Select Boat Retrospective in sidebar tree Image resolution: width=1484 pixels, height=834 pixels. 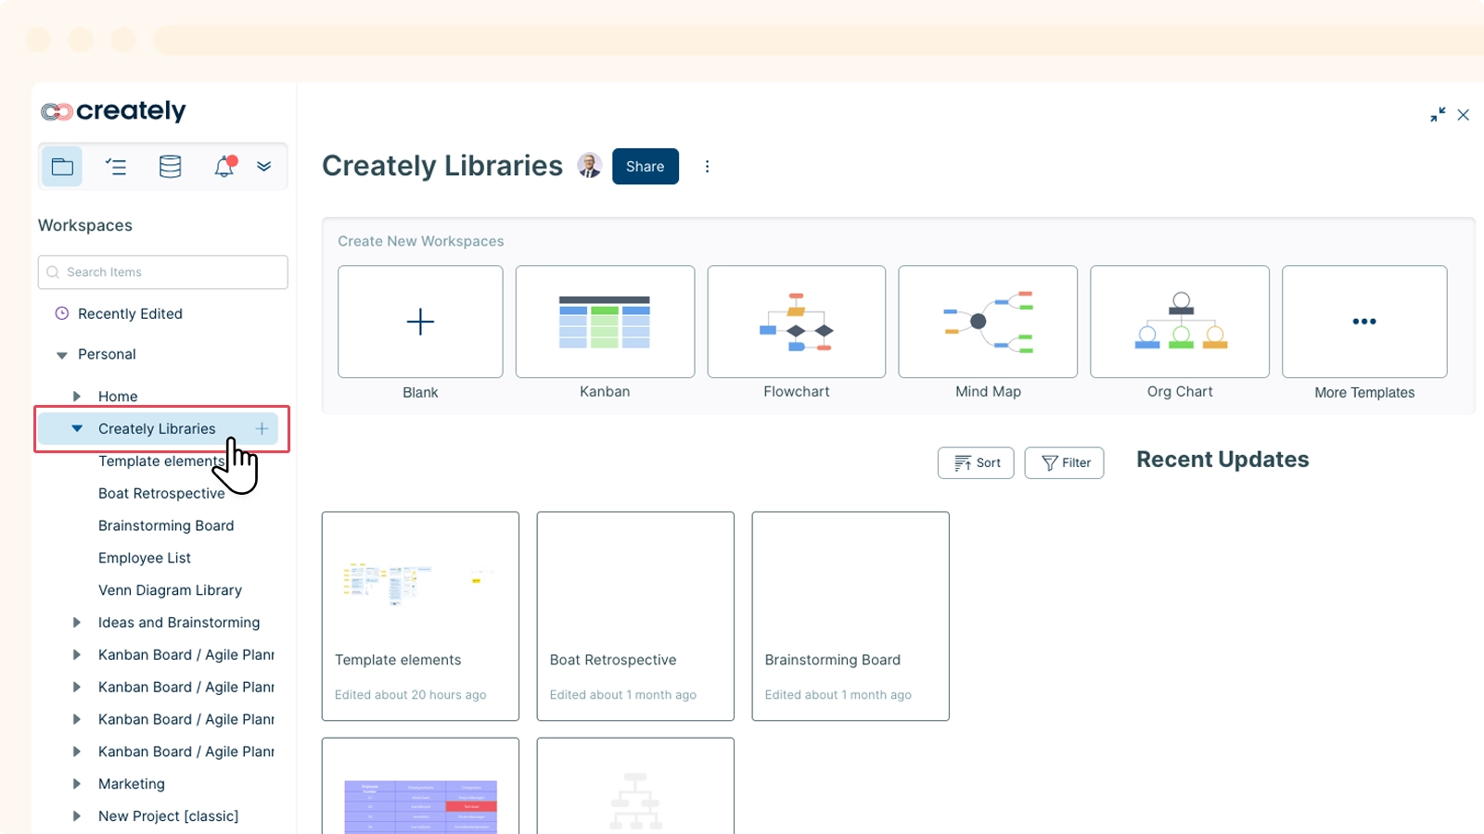click(161, 493)
